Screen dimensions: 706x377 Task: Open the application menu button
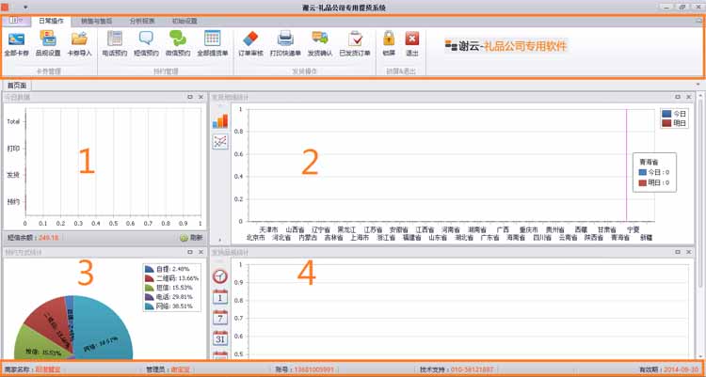(x=16, y=21)
